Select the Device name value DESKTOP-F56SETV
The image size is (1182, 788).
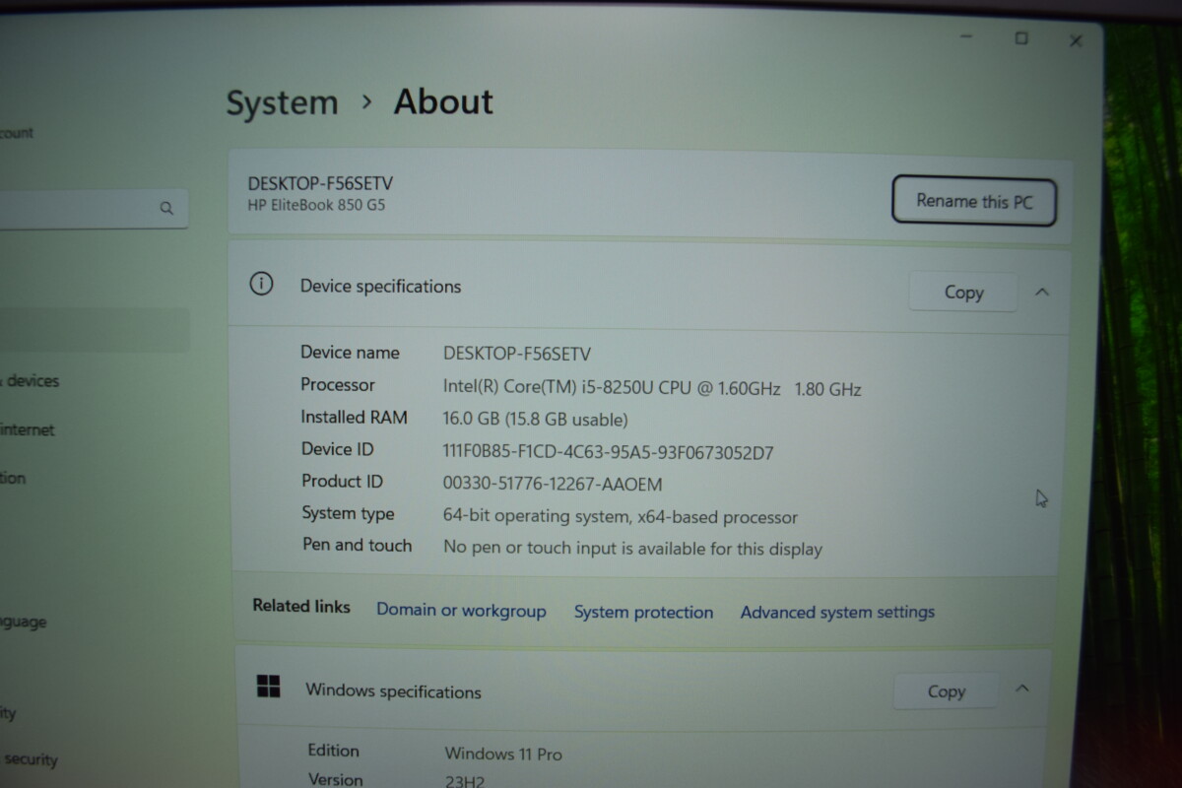[517, 354]
